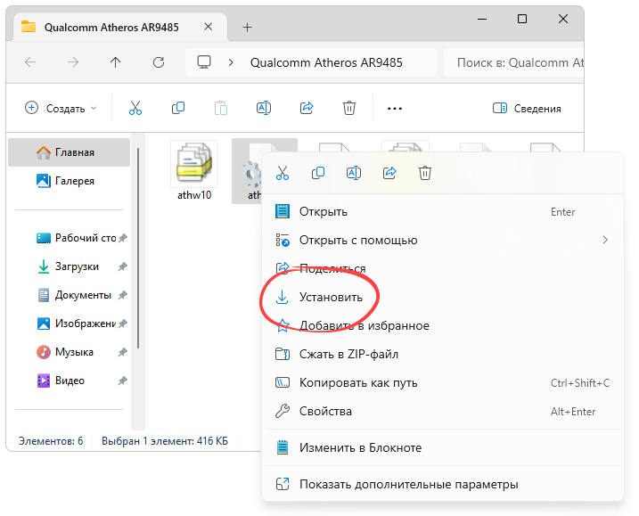The width and height of the screenshot is (639, 516).
Task: Open the Создать dropdown
Action: point(61,108)
